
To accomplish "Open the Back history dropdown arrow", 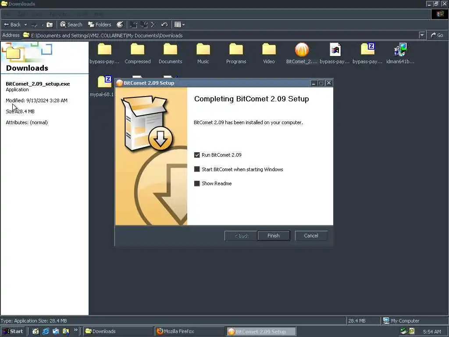I will (x=25, y=25).
